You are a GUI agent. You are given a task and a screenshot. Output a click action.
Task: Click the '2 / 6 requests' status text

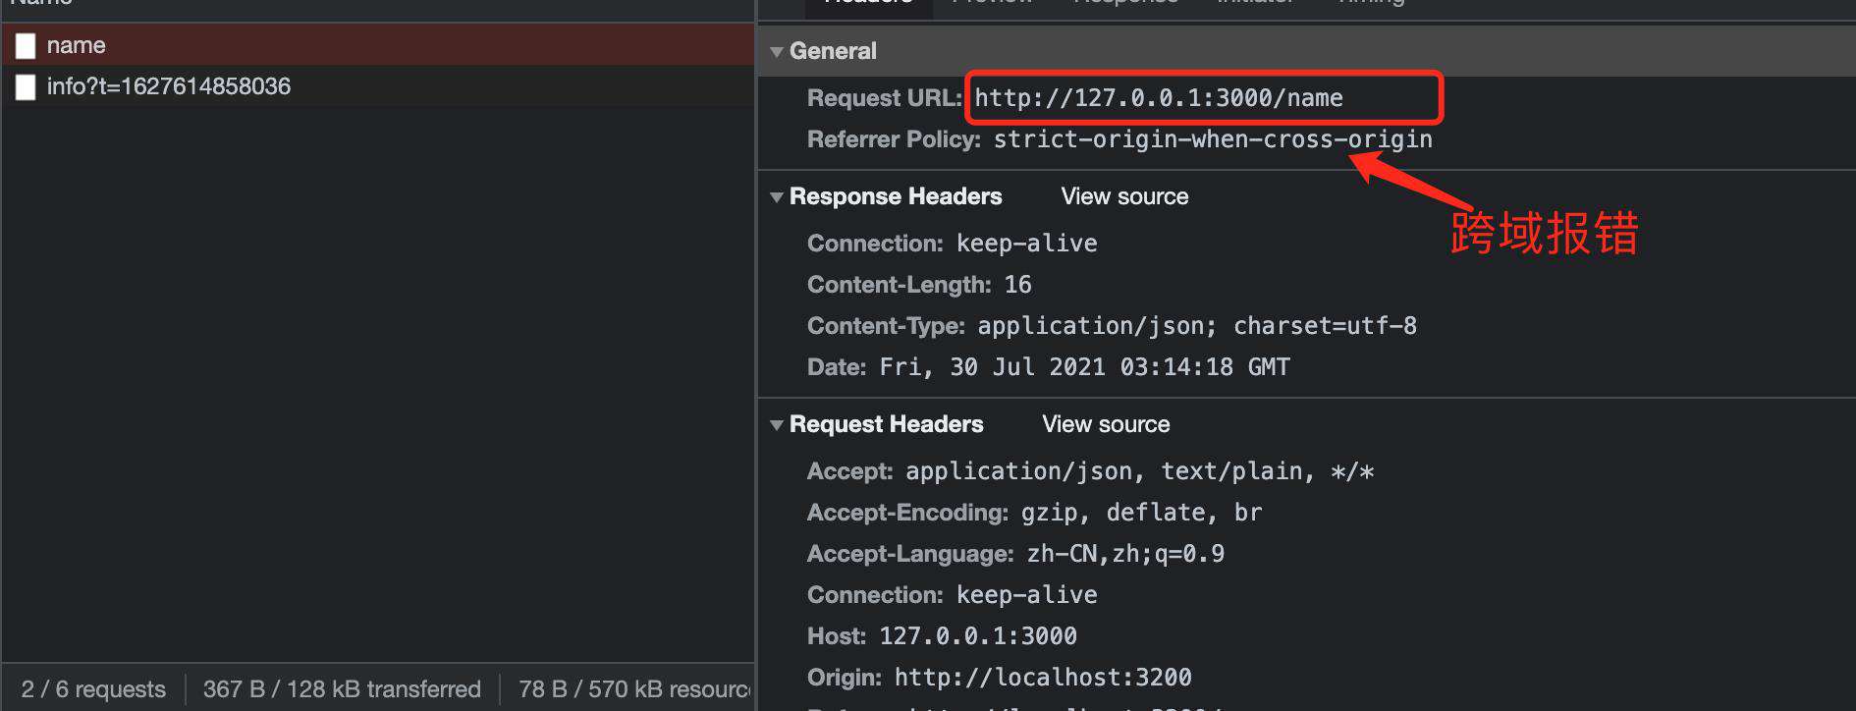[x=93, y=689]
